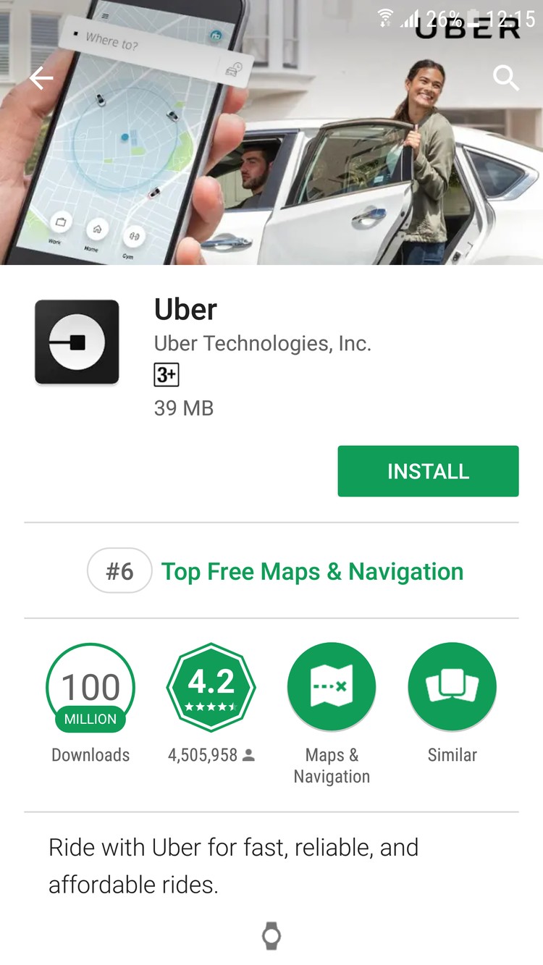Tap the watch icon below the description
Screen dimensions: 543x965
271,935
